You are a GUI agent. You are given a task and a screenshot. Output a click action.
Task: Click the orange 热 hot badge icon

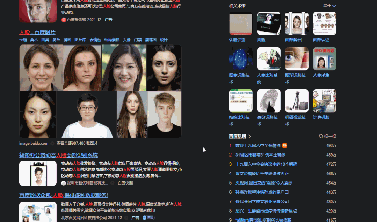(284, 145)
